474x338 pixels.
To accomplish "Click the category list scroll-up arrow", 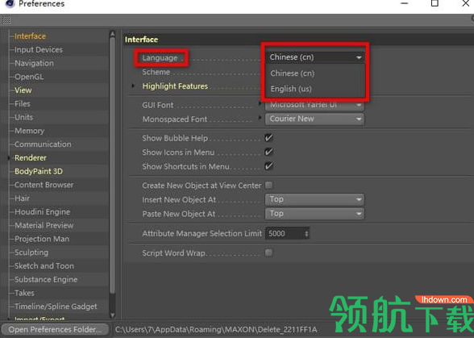I will pyautogui.click(x=113, y=33).
